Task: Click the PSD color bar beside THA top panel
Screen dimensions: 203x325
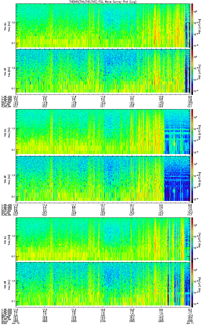Action: point(192,25)
